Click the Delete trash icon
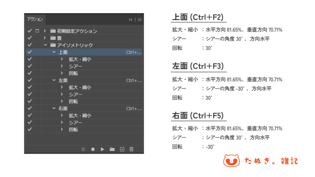This screenshot has height=177, width=315. (131, 149)
